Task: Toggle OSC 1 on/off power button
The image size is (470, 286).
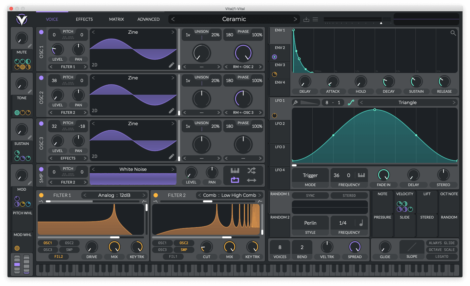Action: [41, 32]
